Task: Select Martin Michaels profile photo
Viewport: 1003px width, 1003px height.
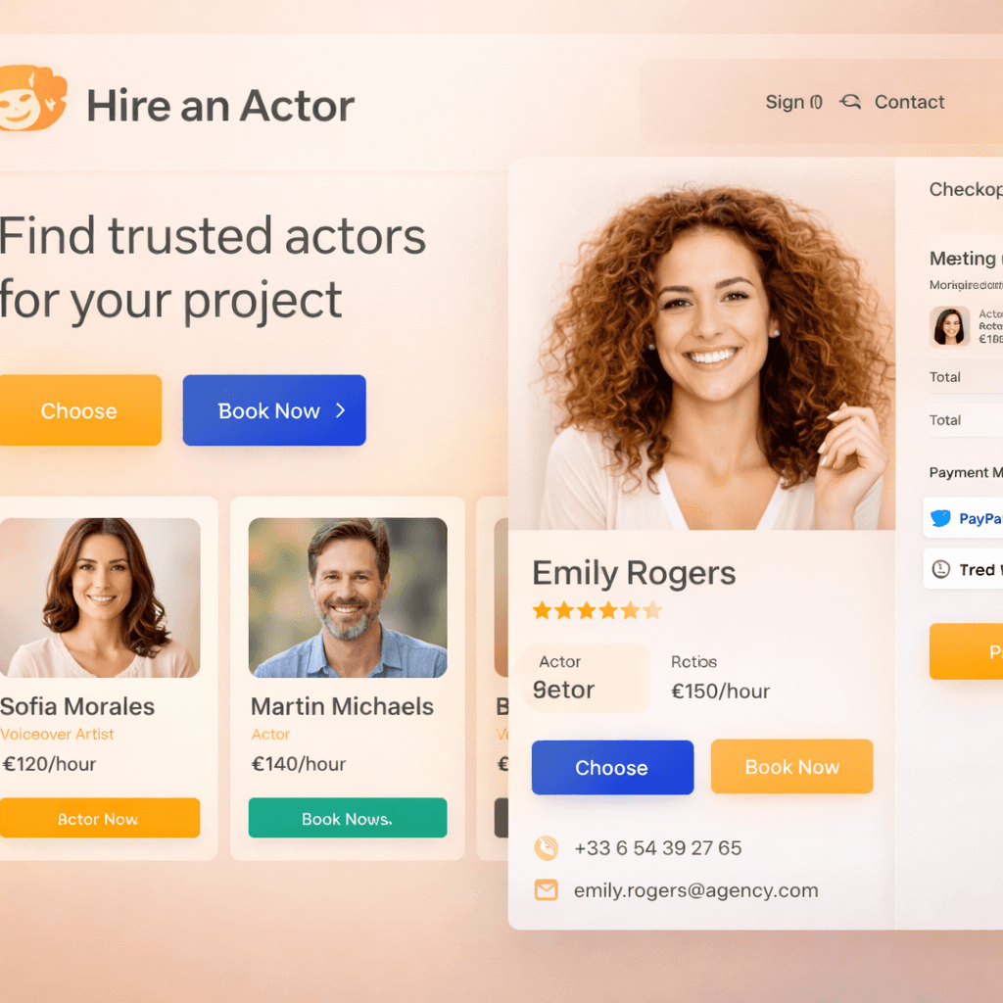Action: (x=348, y=597)
